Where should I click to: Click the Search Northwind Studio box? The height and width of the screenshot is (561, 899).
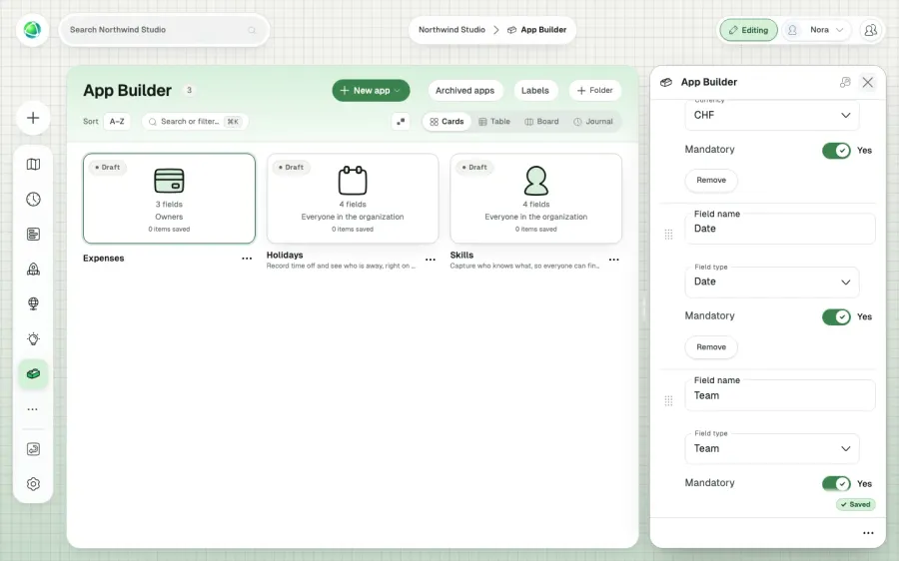[x=164, y=30]
